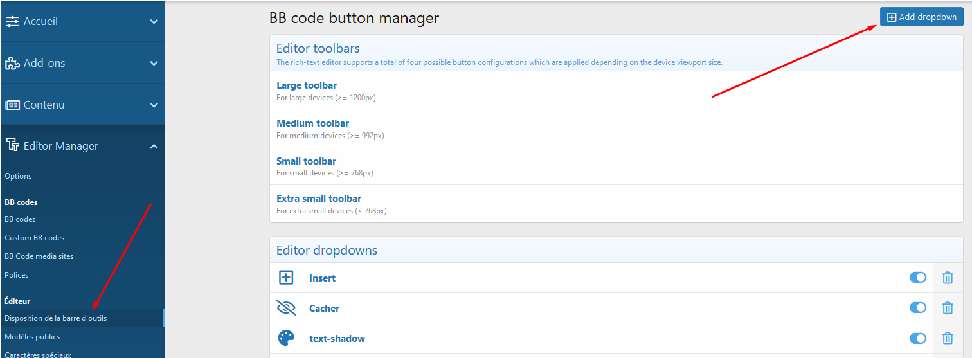Open the Extra small toolbar link
The height and width of the screenshot is (358, 972).
click(319, 199)
